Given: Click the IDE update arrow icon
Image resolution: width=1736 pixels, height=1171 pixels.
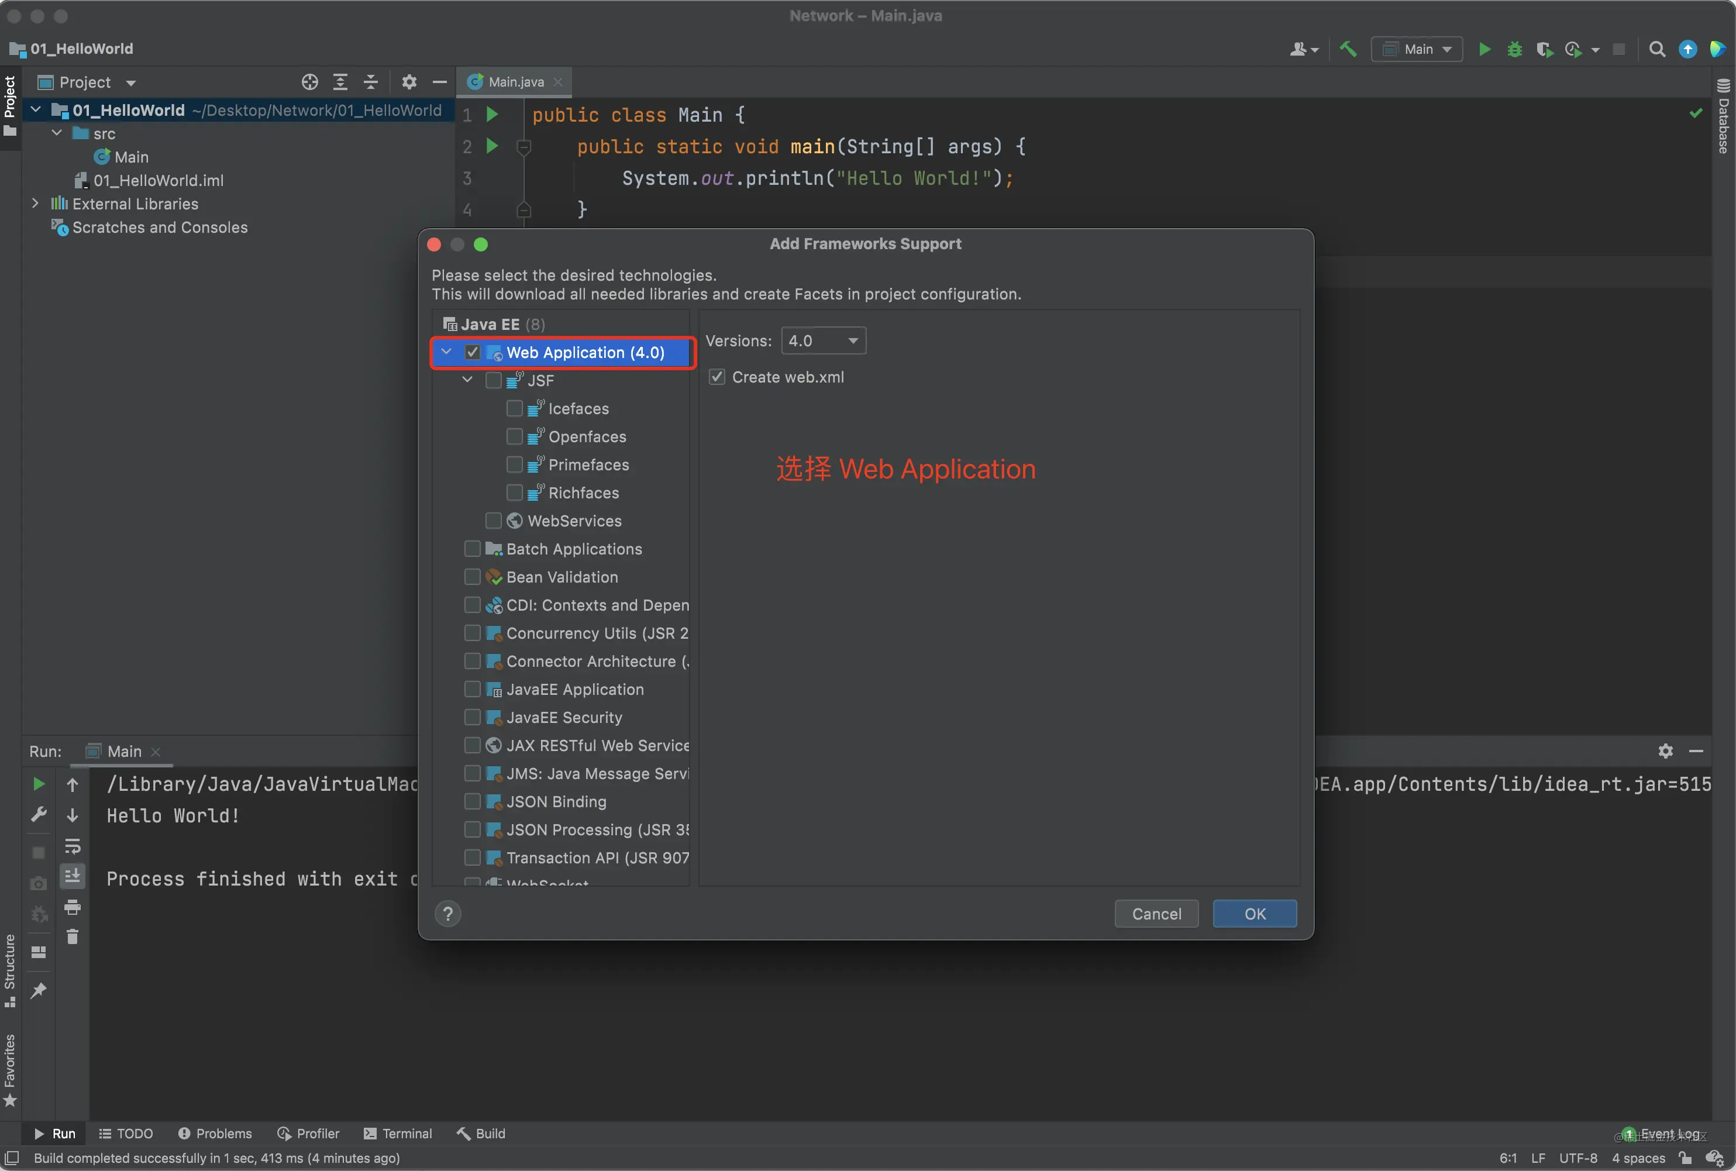Looking at the screenshot, I should (x=1687, y=49).
